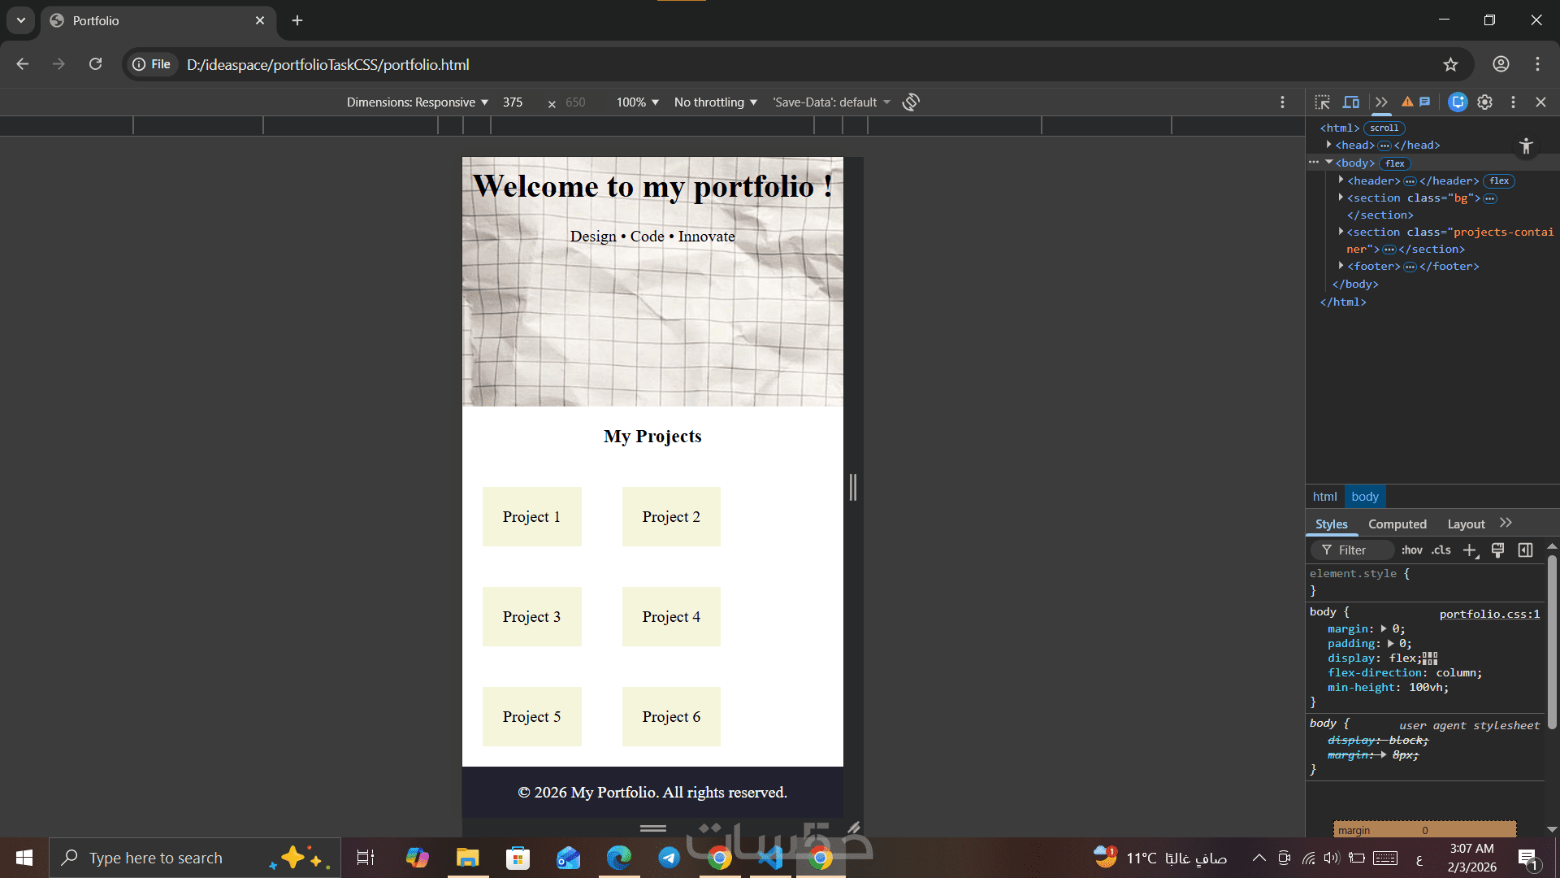Toggle the :hov element state panel
1560x878 pixels.
(1411, 550)
